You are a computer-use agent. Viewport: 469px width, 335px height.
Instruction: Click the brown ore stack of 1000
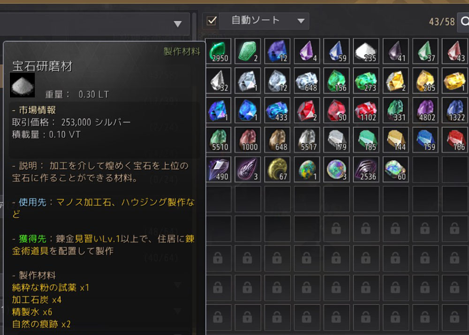tap(248, 140)
